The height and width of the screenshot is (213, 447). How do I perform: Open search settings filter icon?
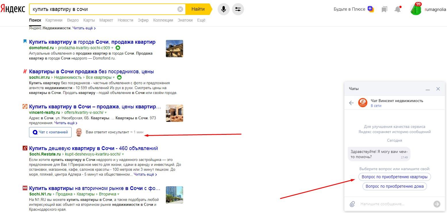tap(238, 9)
